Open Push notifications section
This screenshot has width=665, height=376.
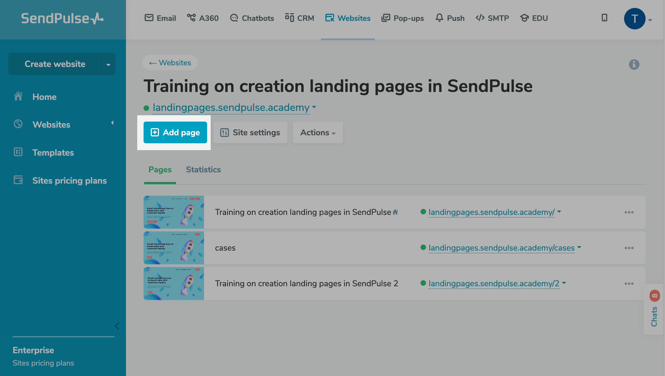pyautogui.click(x=450, y=18)
